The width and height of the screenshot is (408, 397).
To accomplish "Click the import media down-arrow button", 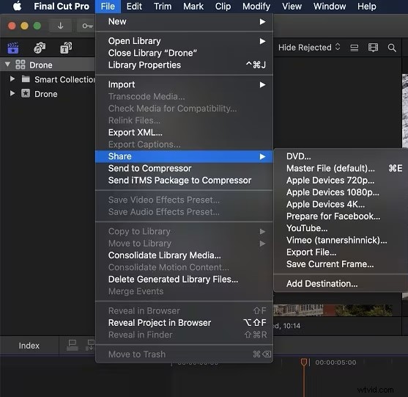I will click(60, 26).
